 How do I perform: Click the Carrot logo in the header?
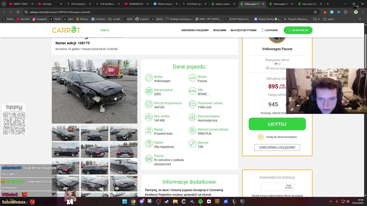[x=66, y=30]
